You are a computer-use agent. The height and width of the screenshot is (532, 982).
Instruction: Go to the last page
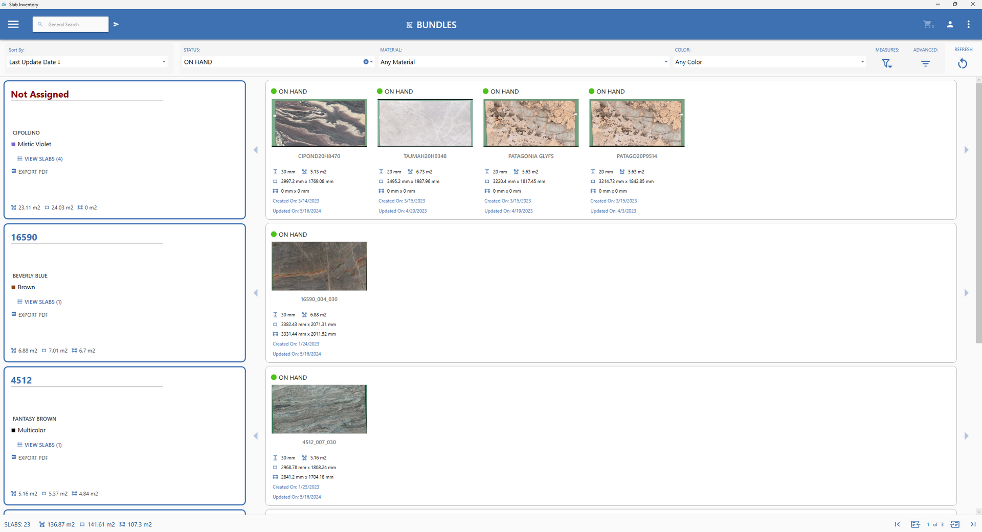973,524
